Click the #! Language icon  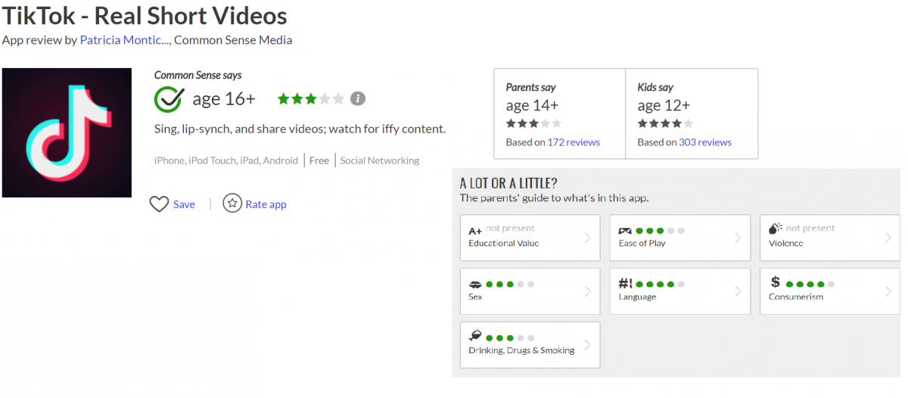pos(626,284)
